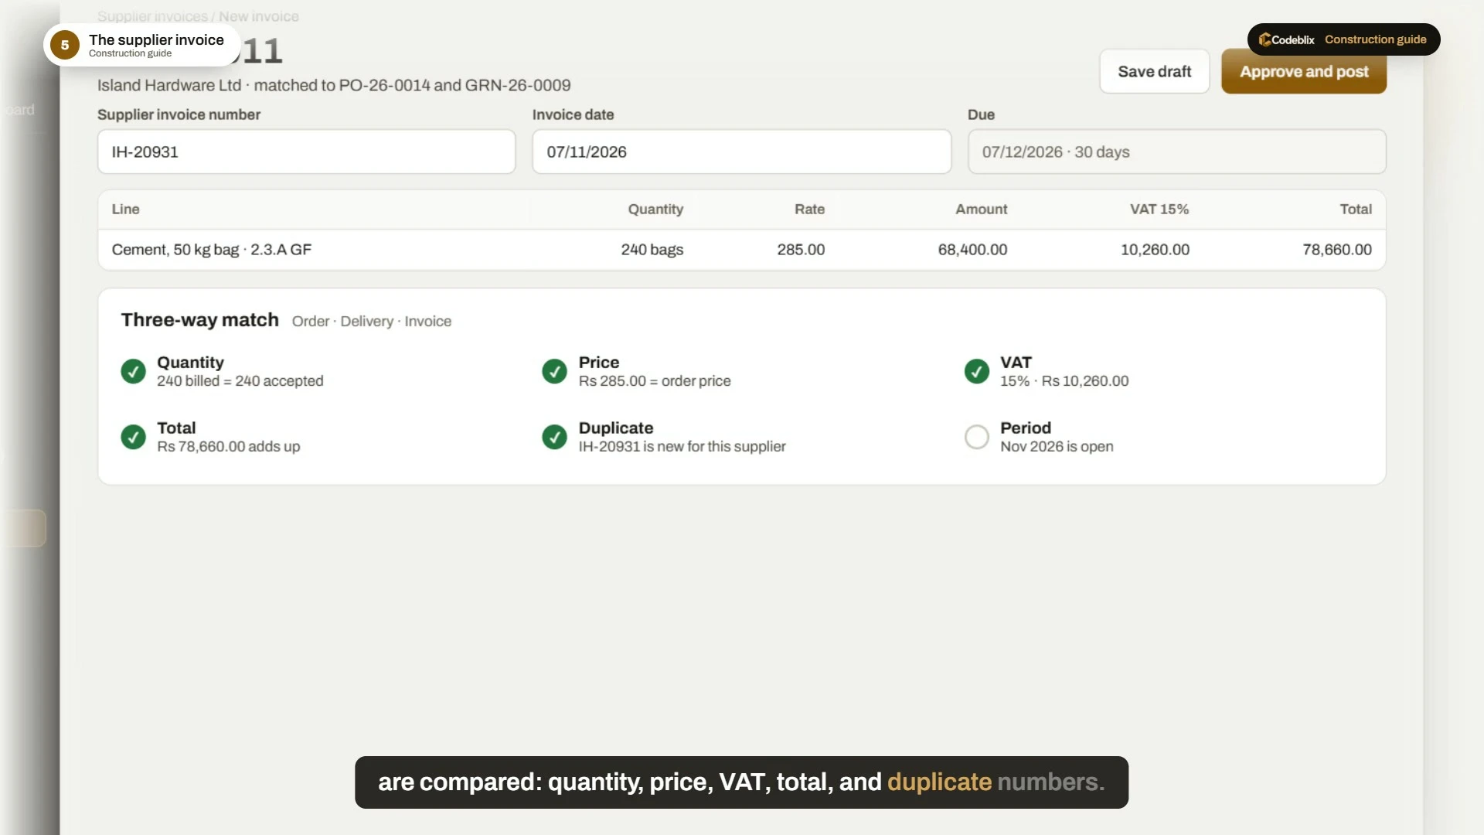Open the Supplier invoices breadcrumb link
The height and width of the screenshot is (835, 1484).
click(x=152, y=16)
